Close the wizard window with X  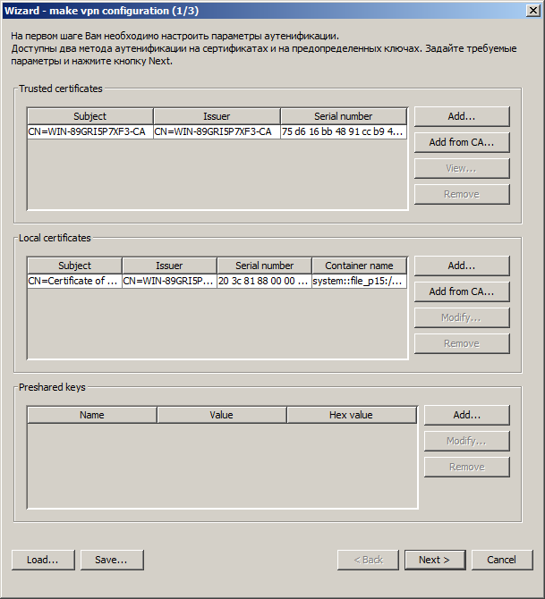[532, 11]
